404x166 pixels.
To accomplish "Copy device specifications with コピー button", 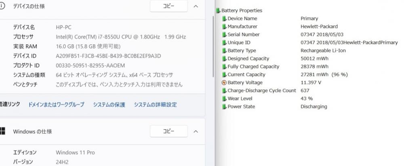I will tap(168, 6).
